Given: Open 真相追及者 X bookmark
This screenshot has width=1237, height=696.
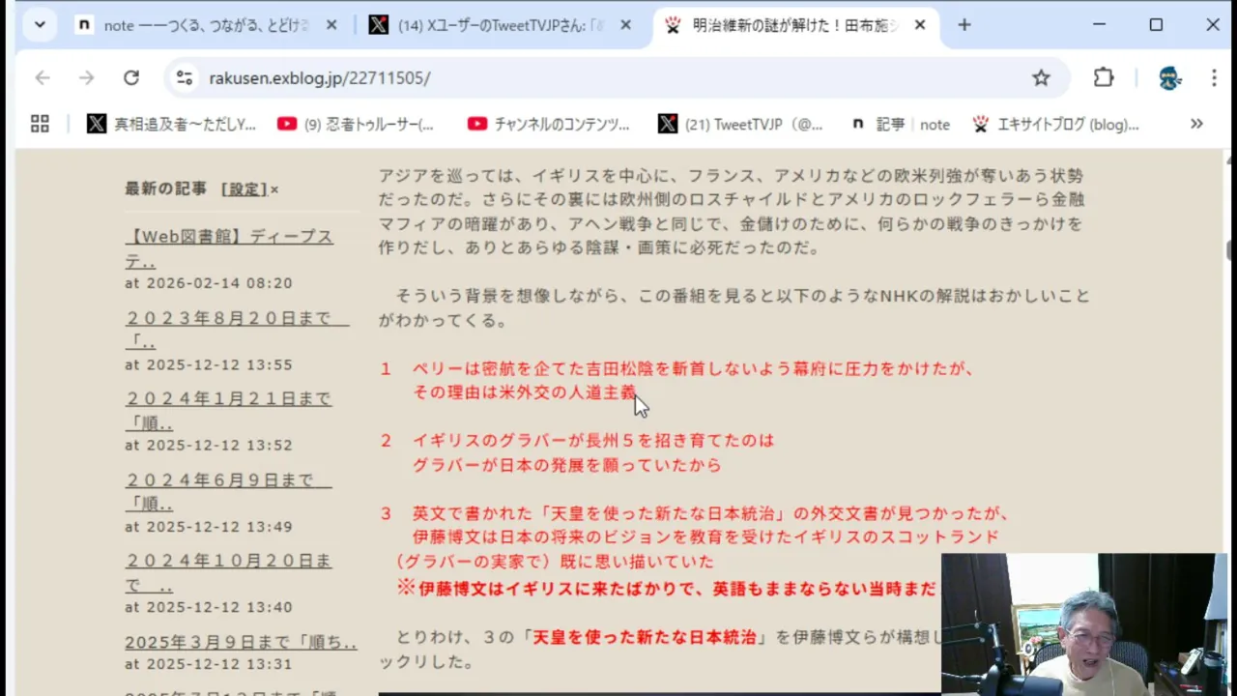Looking at the screenshot, I should click(x=172, y=124).
